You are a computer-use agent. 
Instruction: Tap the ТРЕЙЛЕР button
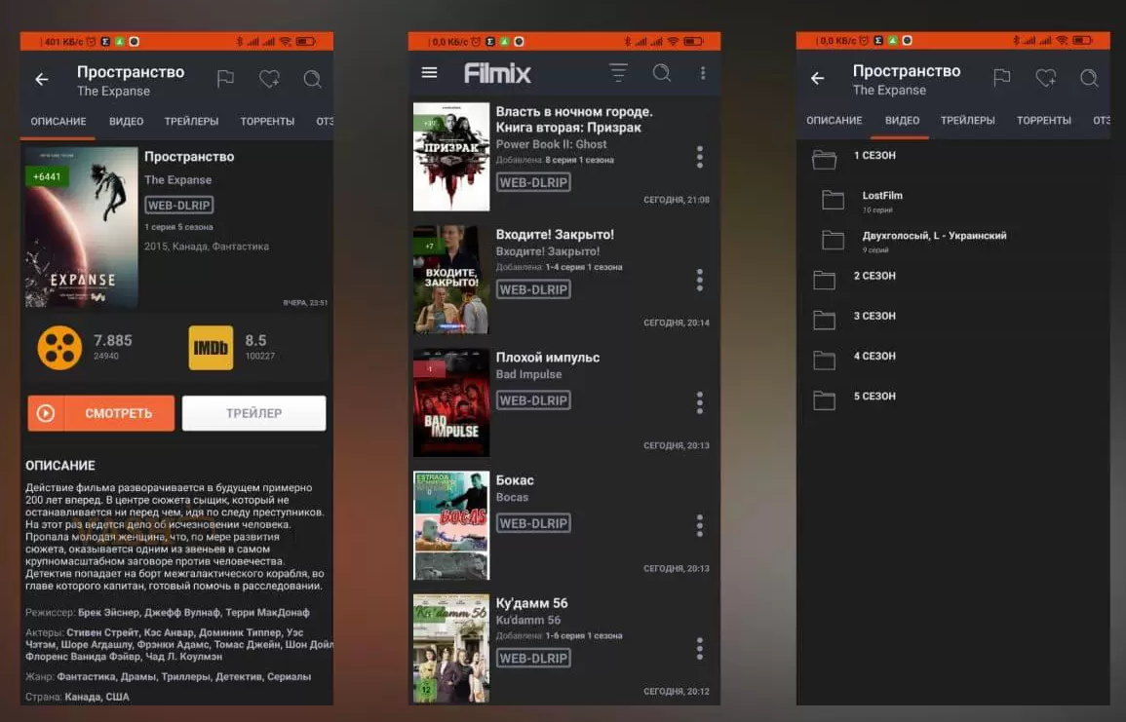(x=253, y=413)
